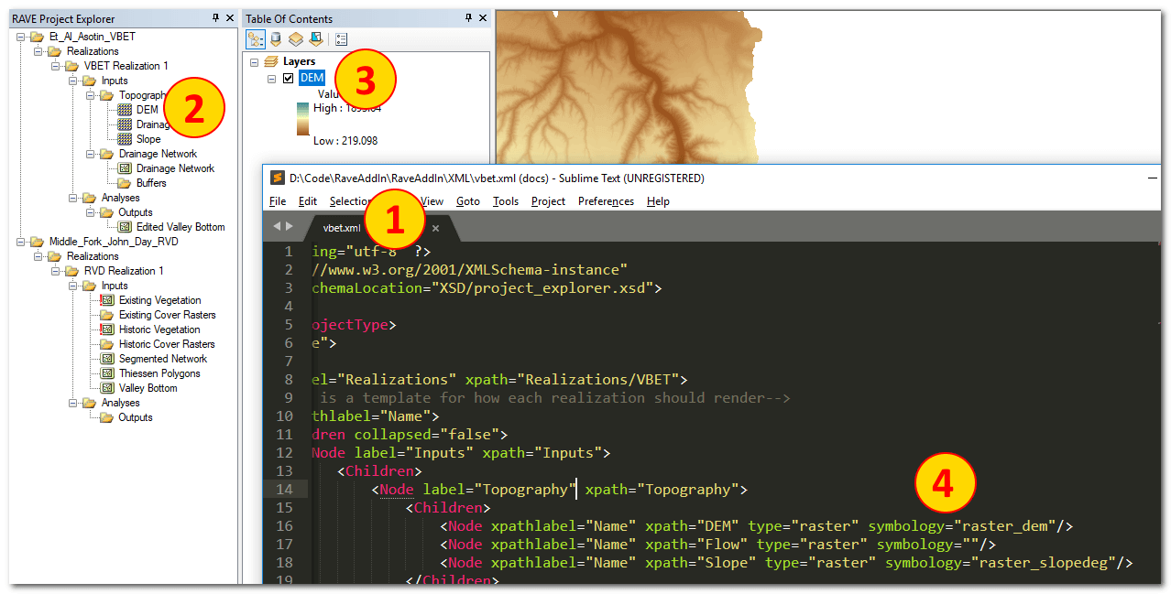Click line number 14 in Sublime gutter
The height and width of the screenshot is (594, 1171).
(x=284, y=489)
